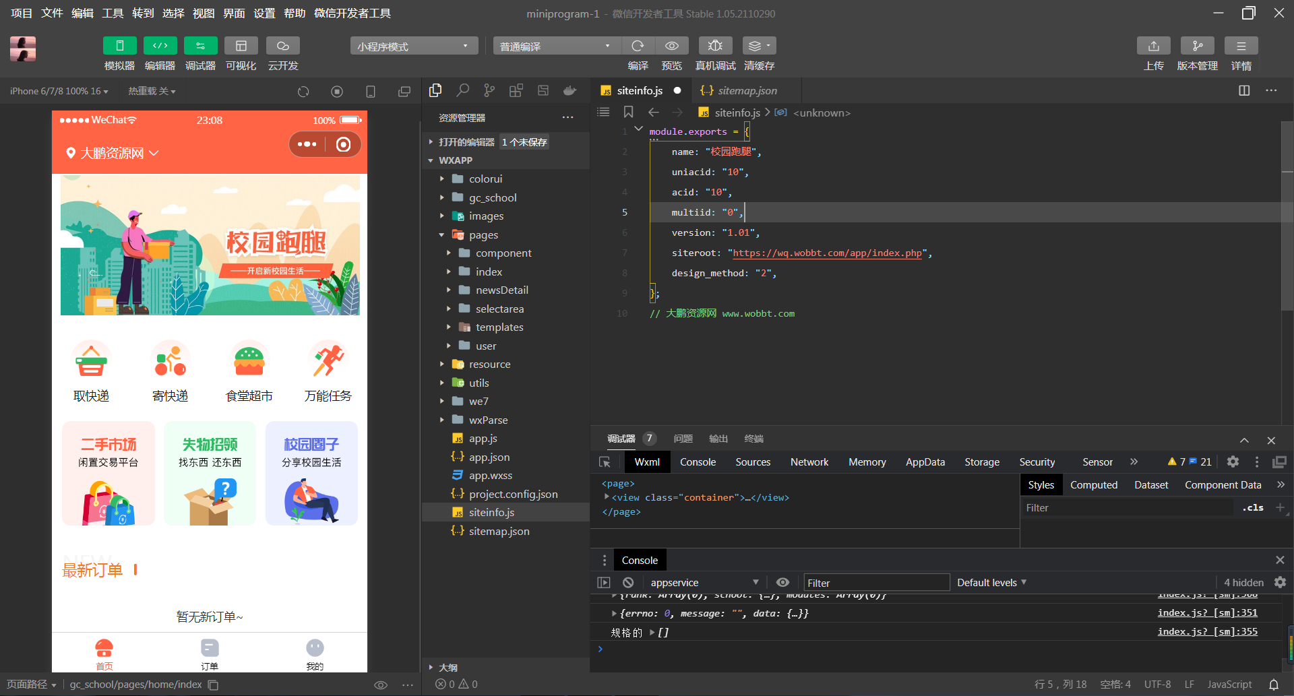
Task: Open the sitemap.json editor tab
Action: tap(747, 90)
